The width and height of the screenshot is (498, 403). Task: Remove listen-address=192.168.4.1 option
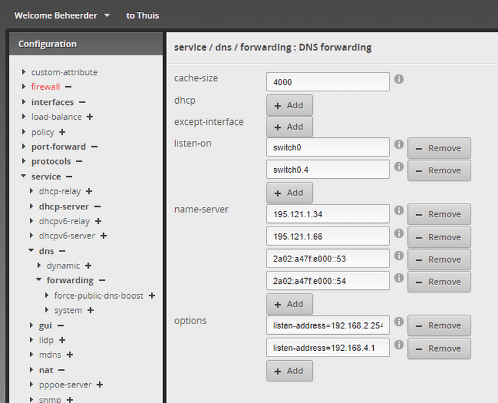pyautogui.click(x=438, y=348)
